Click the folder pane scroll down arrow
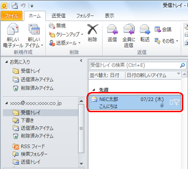The width and height of the screenshot is (188, 169). tap(81, 164)
